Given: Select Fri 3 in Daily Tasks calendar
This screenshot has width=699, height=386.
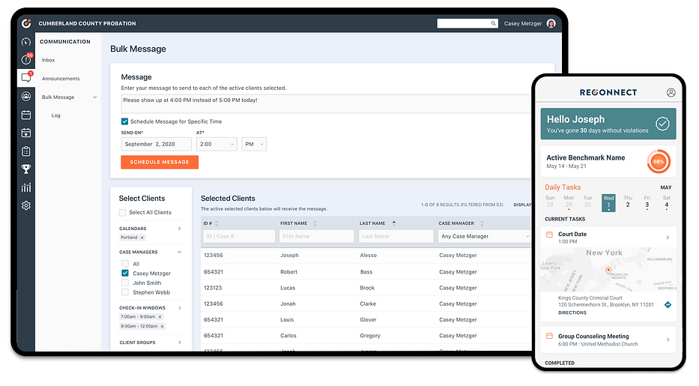Looking at the screenshot, I should (647, 202).
